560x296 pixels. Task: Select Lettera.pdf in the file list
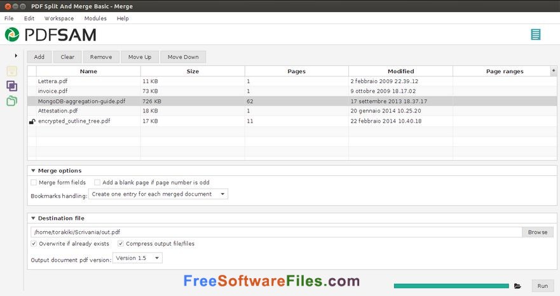pyautogui.click(x=53, y=81)
